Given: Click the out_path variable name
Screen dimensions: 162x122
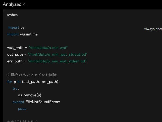Looking at the screenshot, I should [15, 55].
